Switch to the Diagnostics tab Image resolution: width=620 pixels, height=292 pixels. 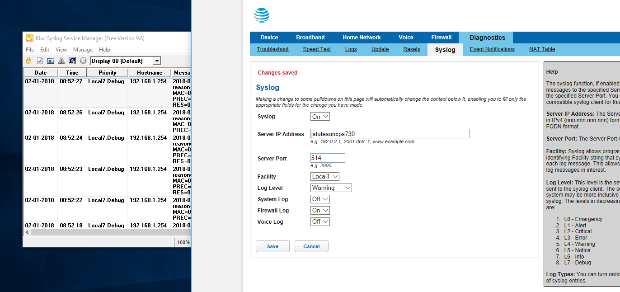pos(487,38)
